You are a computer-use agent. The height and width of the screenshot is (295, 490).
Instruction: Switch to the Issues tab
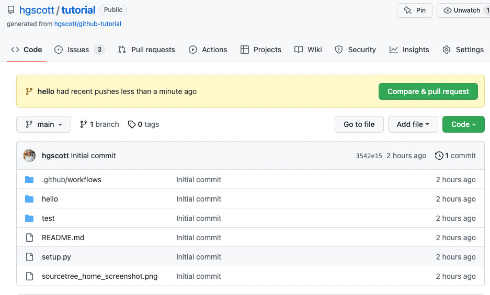[x=78, y=50]
